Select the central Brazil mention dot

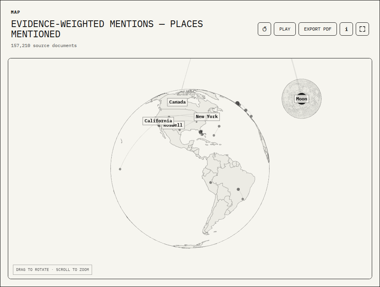pyautogui.click(x=238, y=189)
